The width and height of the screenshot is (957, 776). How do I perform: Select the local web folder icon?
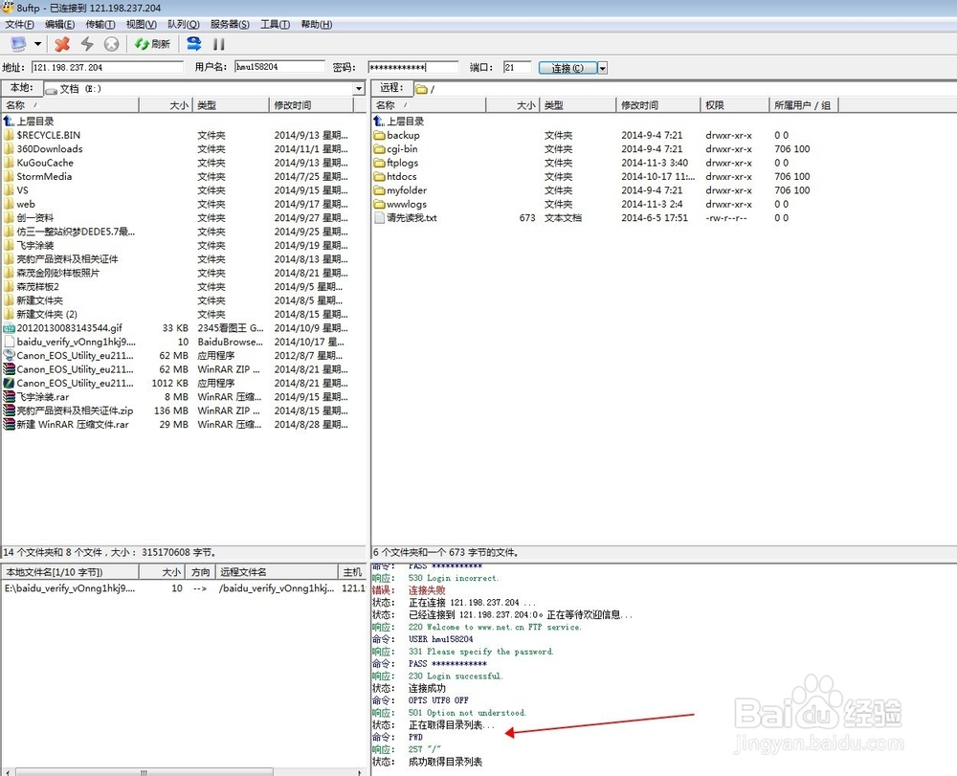click(x=9, y=204)
